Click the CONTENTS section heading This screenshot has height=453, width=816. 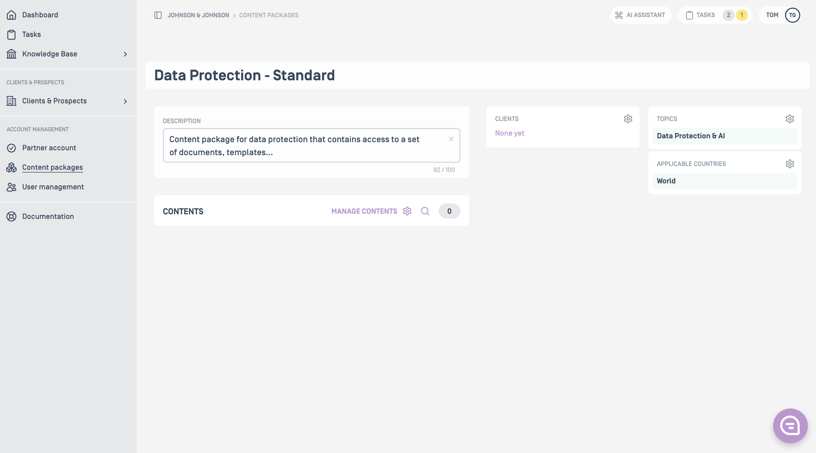coord(183,212)
